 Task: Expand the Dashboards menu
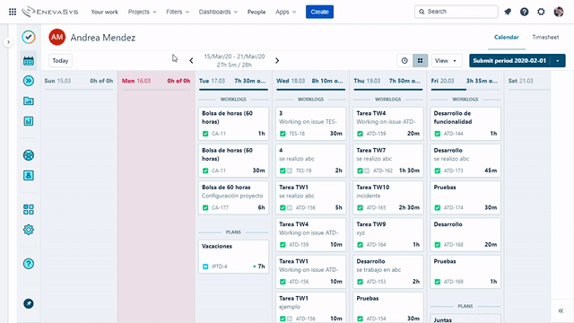[218, 12]
